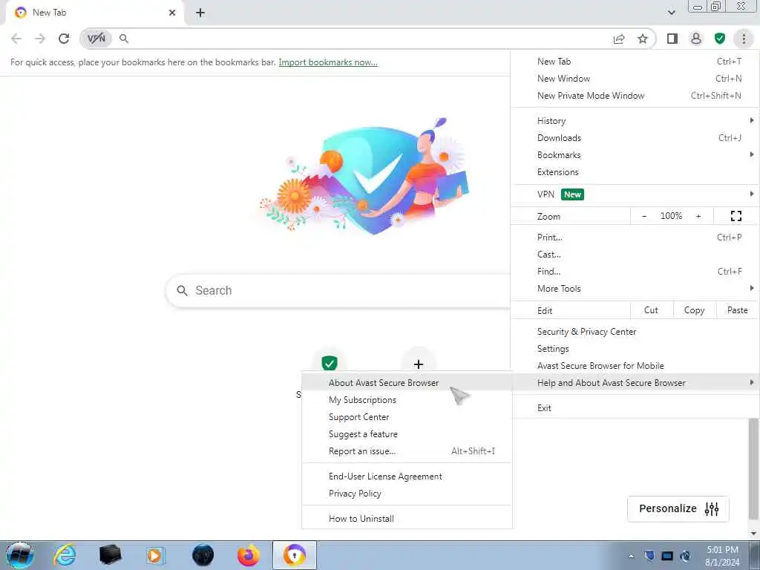Click the Windows Start button
The image size is (760, 570).
(x=20, y=555)
